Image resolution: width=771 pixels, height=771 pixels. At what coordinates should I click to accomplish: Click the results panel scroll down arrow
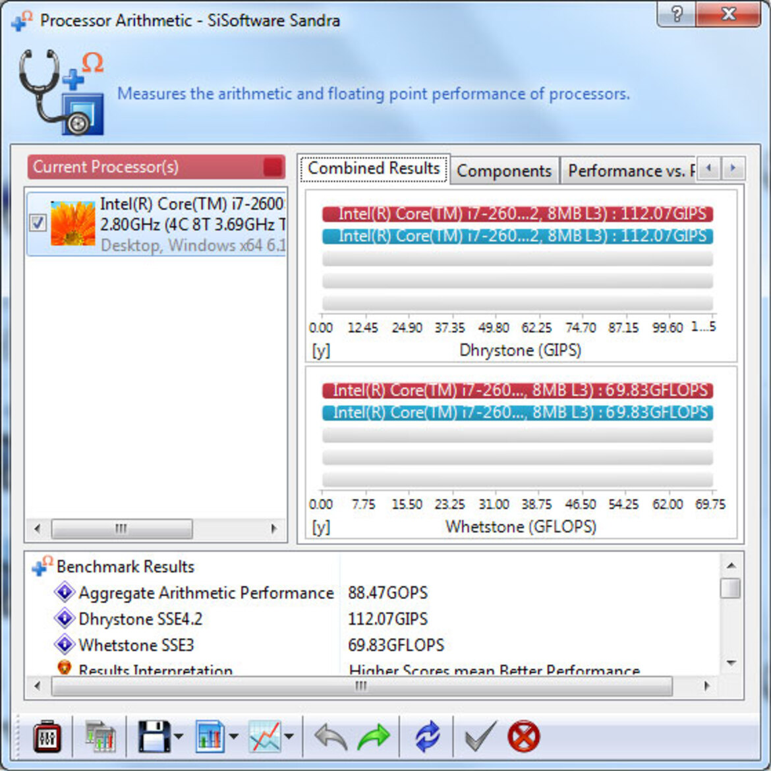click(x=731, y=663)
